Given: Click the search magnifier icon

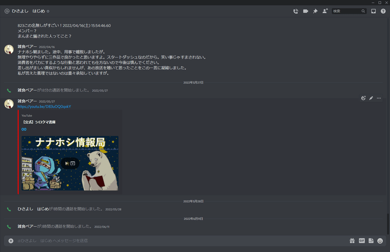Looking at the screenshot, I should tap(363, 11).
